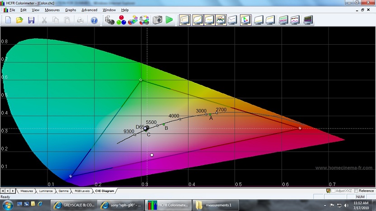Print using the printer icon
Image resolution: width=376 pixels, height=211 pixels.
pos(80,20)
